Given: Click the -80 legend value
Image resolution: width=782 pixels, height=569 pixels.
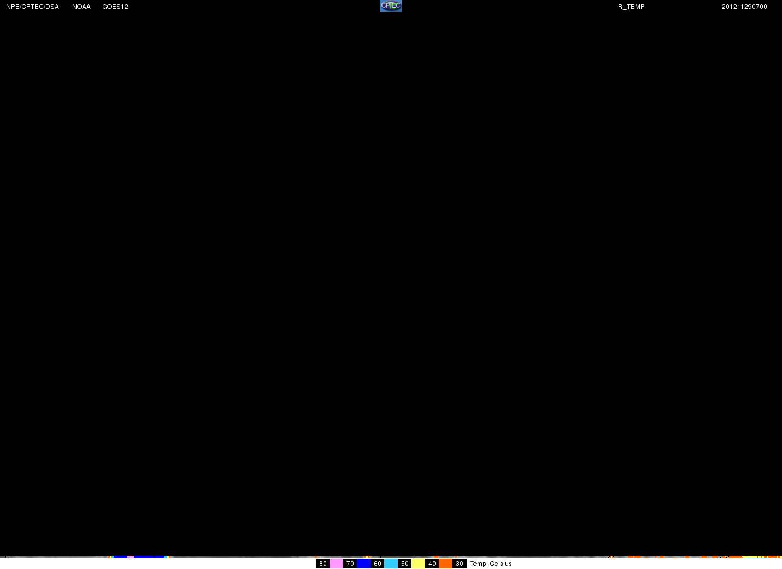Looking at the screenshot, I should pos(322,564).
